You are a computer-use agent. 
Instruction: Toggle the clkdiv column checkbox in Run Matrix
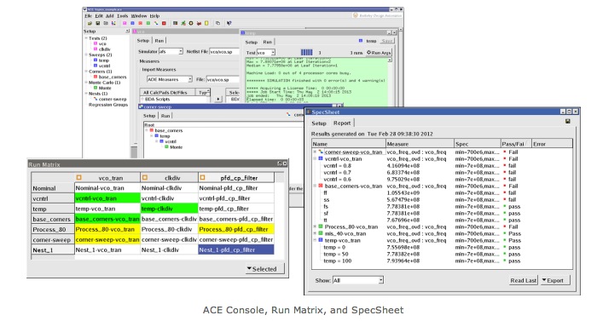145,178
